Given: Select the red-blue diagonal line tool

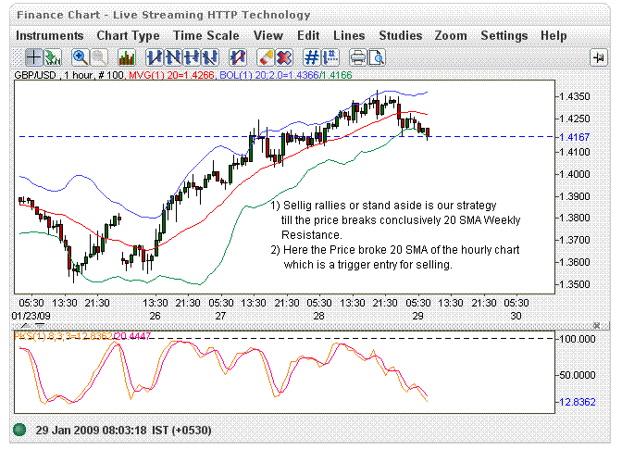Looking at the screenshot, I should tap(238, 57).
